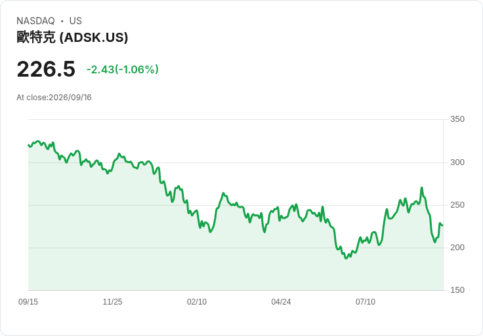This screenshot has height=336, width=483.
Task: Click the 04/24 date axis label
Action: pyautogui.click(x=281, y=301)
